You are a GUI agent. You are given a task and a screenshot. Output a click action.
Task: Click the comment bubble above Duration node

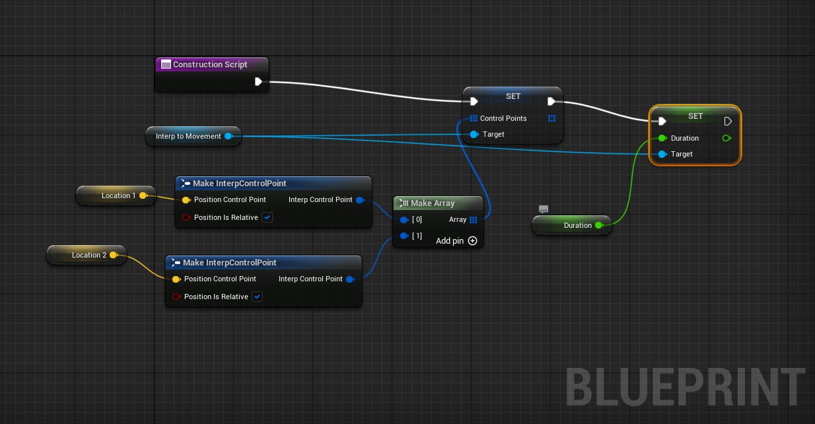coord(544,209)
